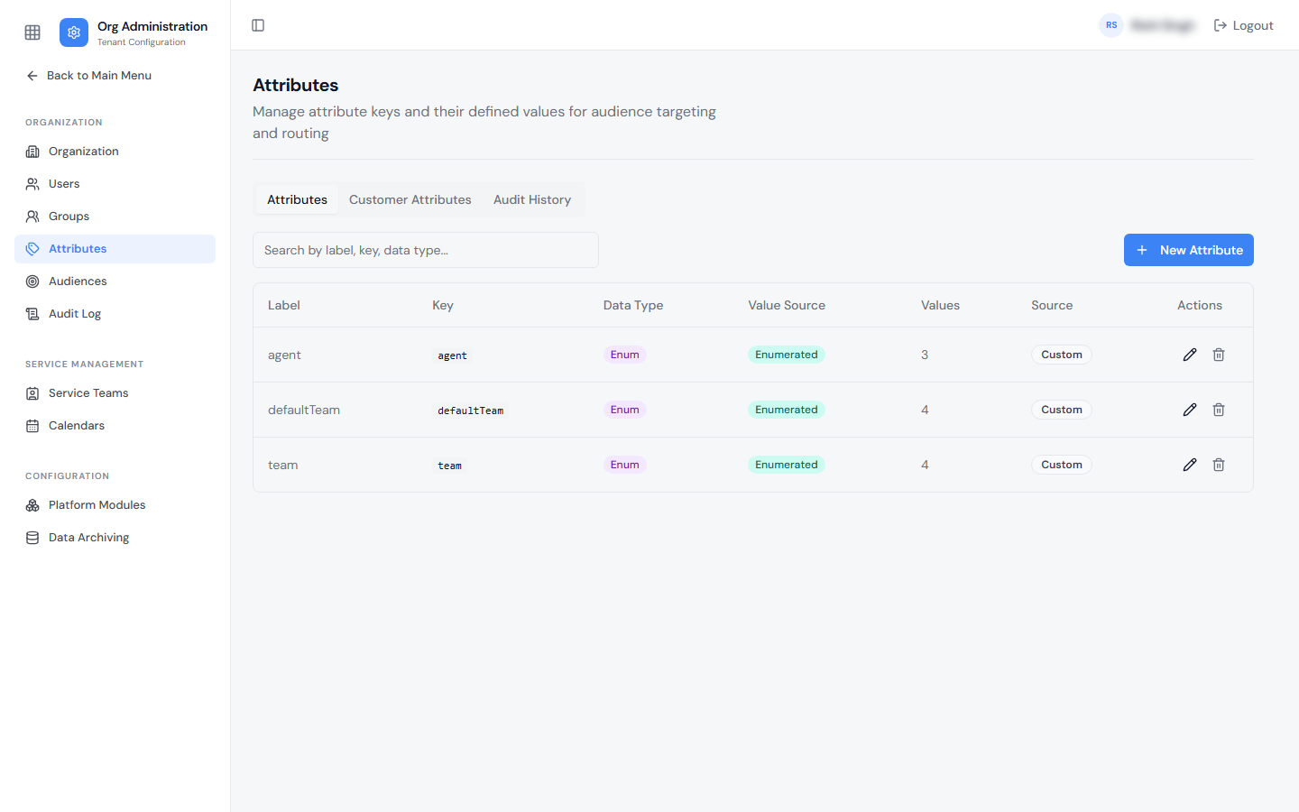Click Enumerated badge in agent row
The height and width of the screenshot is (812, 1299).
tap(787, 355)
